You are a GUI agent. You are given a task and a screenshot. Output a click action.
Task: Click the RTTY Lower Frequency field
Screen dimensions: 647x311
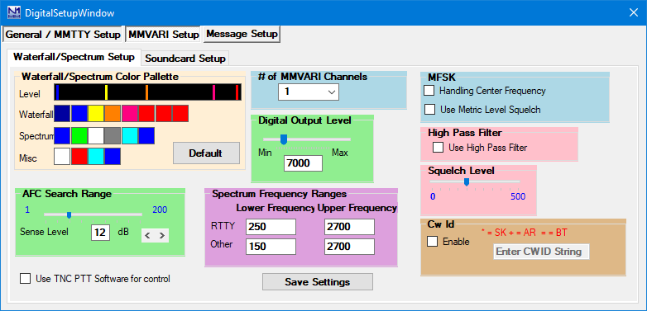point(271,227)
